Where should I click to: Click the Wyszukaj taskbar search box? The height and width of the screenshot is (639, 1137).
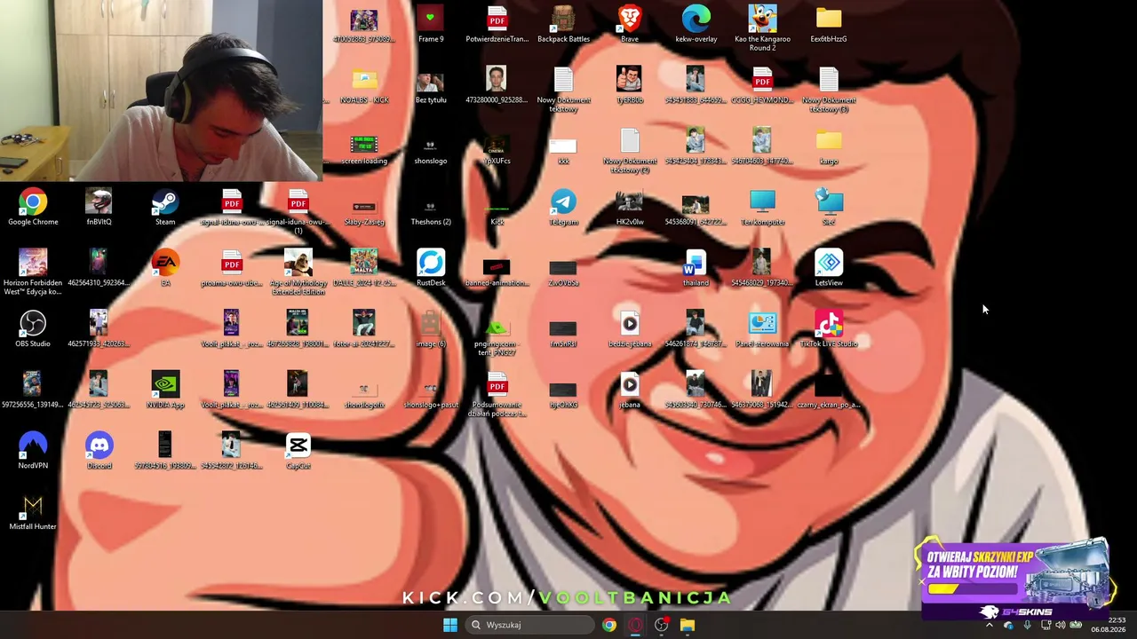530,625
